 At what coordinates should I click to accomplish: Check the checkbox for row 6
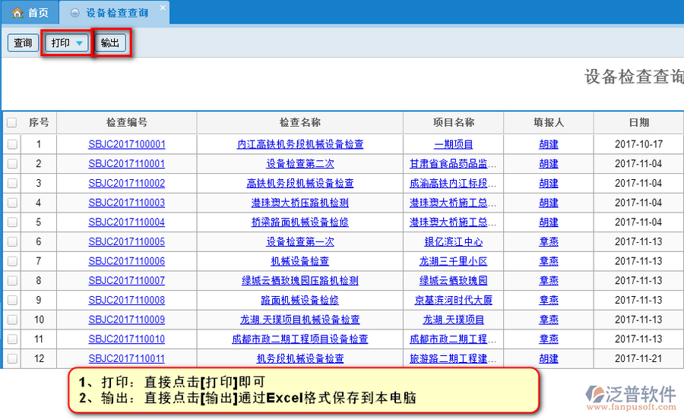point(11,242)
